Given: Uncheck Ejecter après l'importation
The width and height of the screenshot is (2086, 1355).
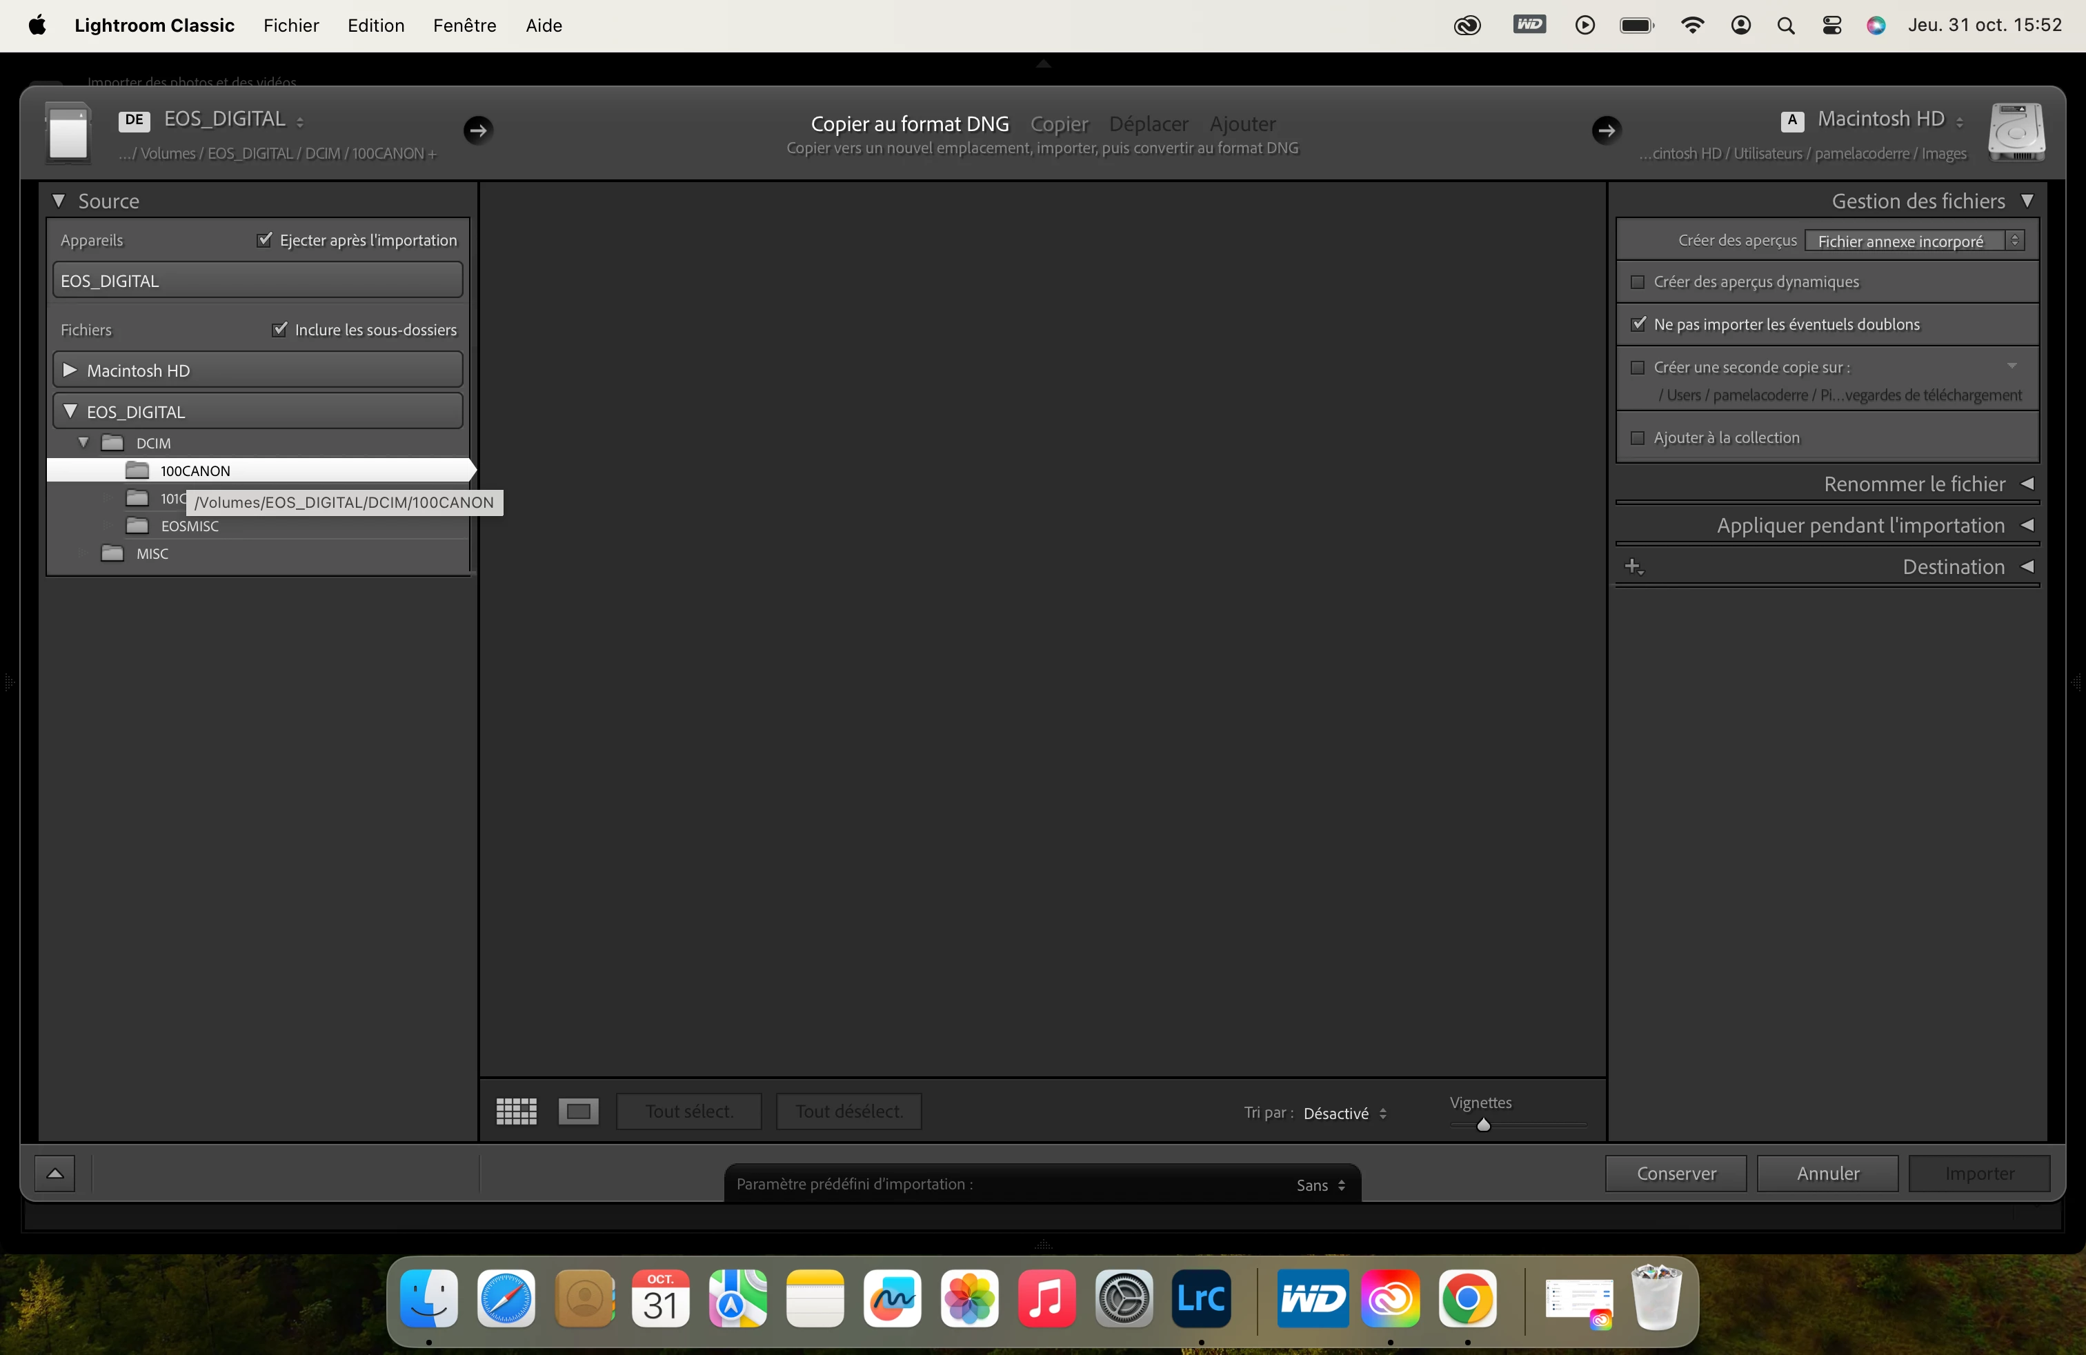Looking at the screenshot, I should tap(265, 239).
